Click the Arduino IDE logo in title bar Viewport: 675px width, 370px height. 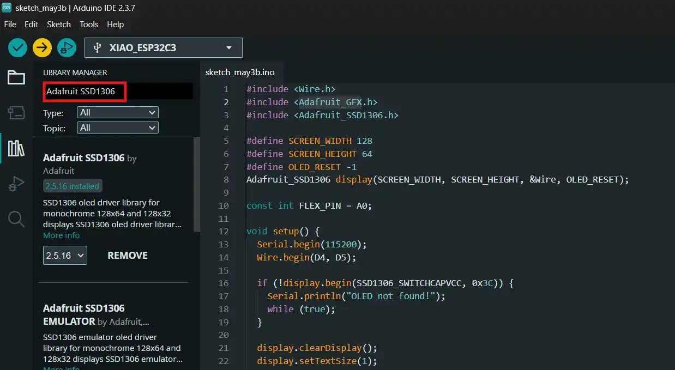7,8
